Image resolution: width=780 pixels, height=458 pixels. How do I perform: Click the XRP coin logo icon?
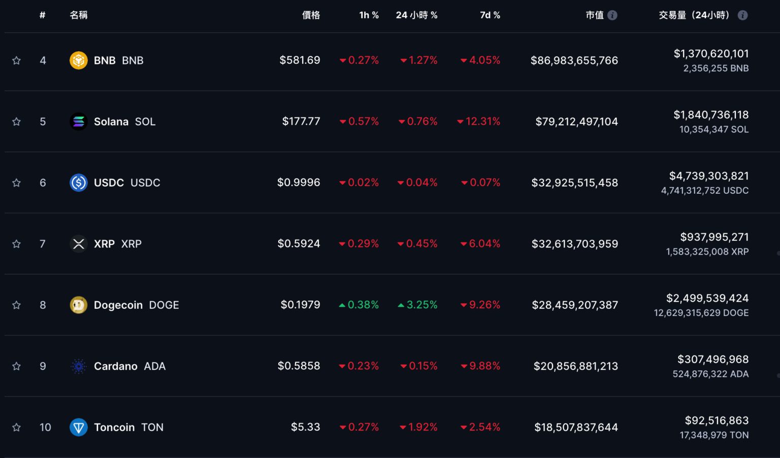[78, 244]
